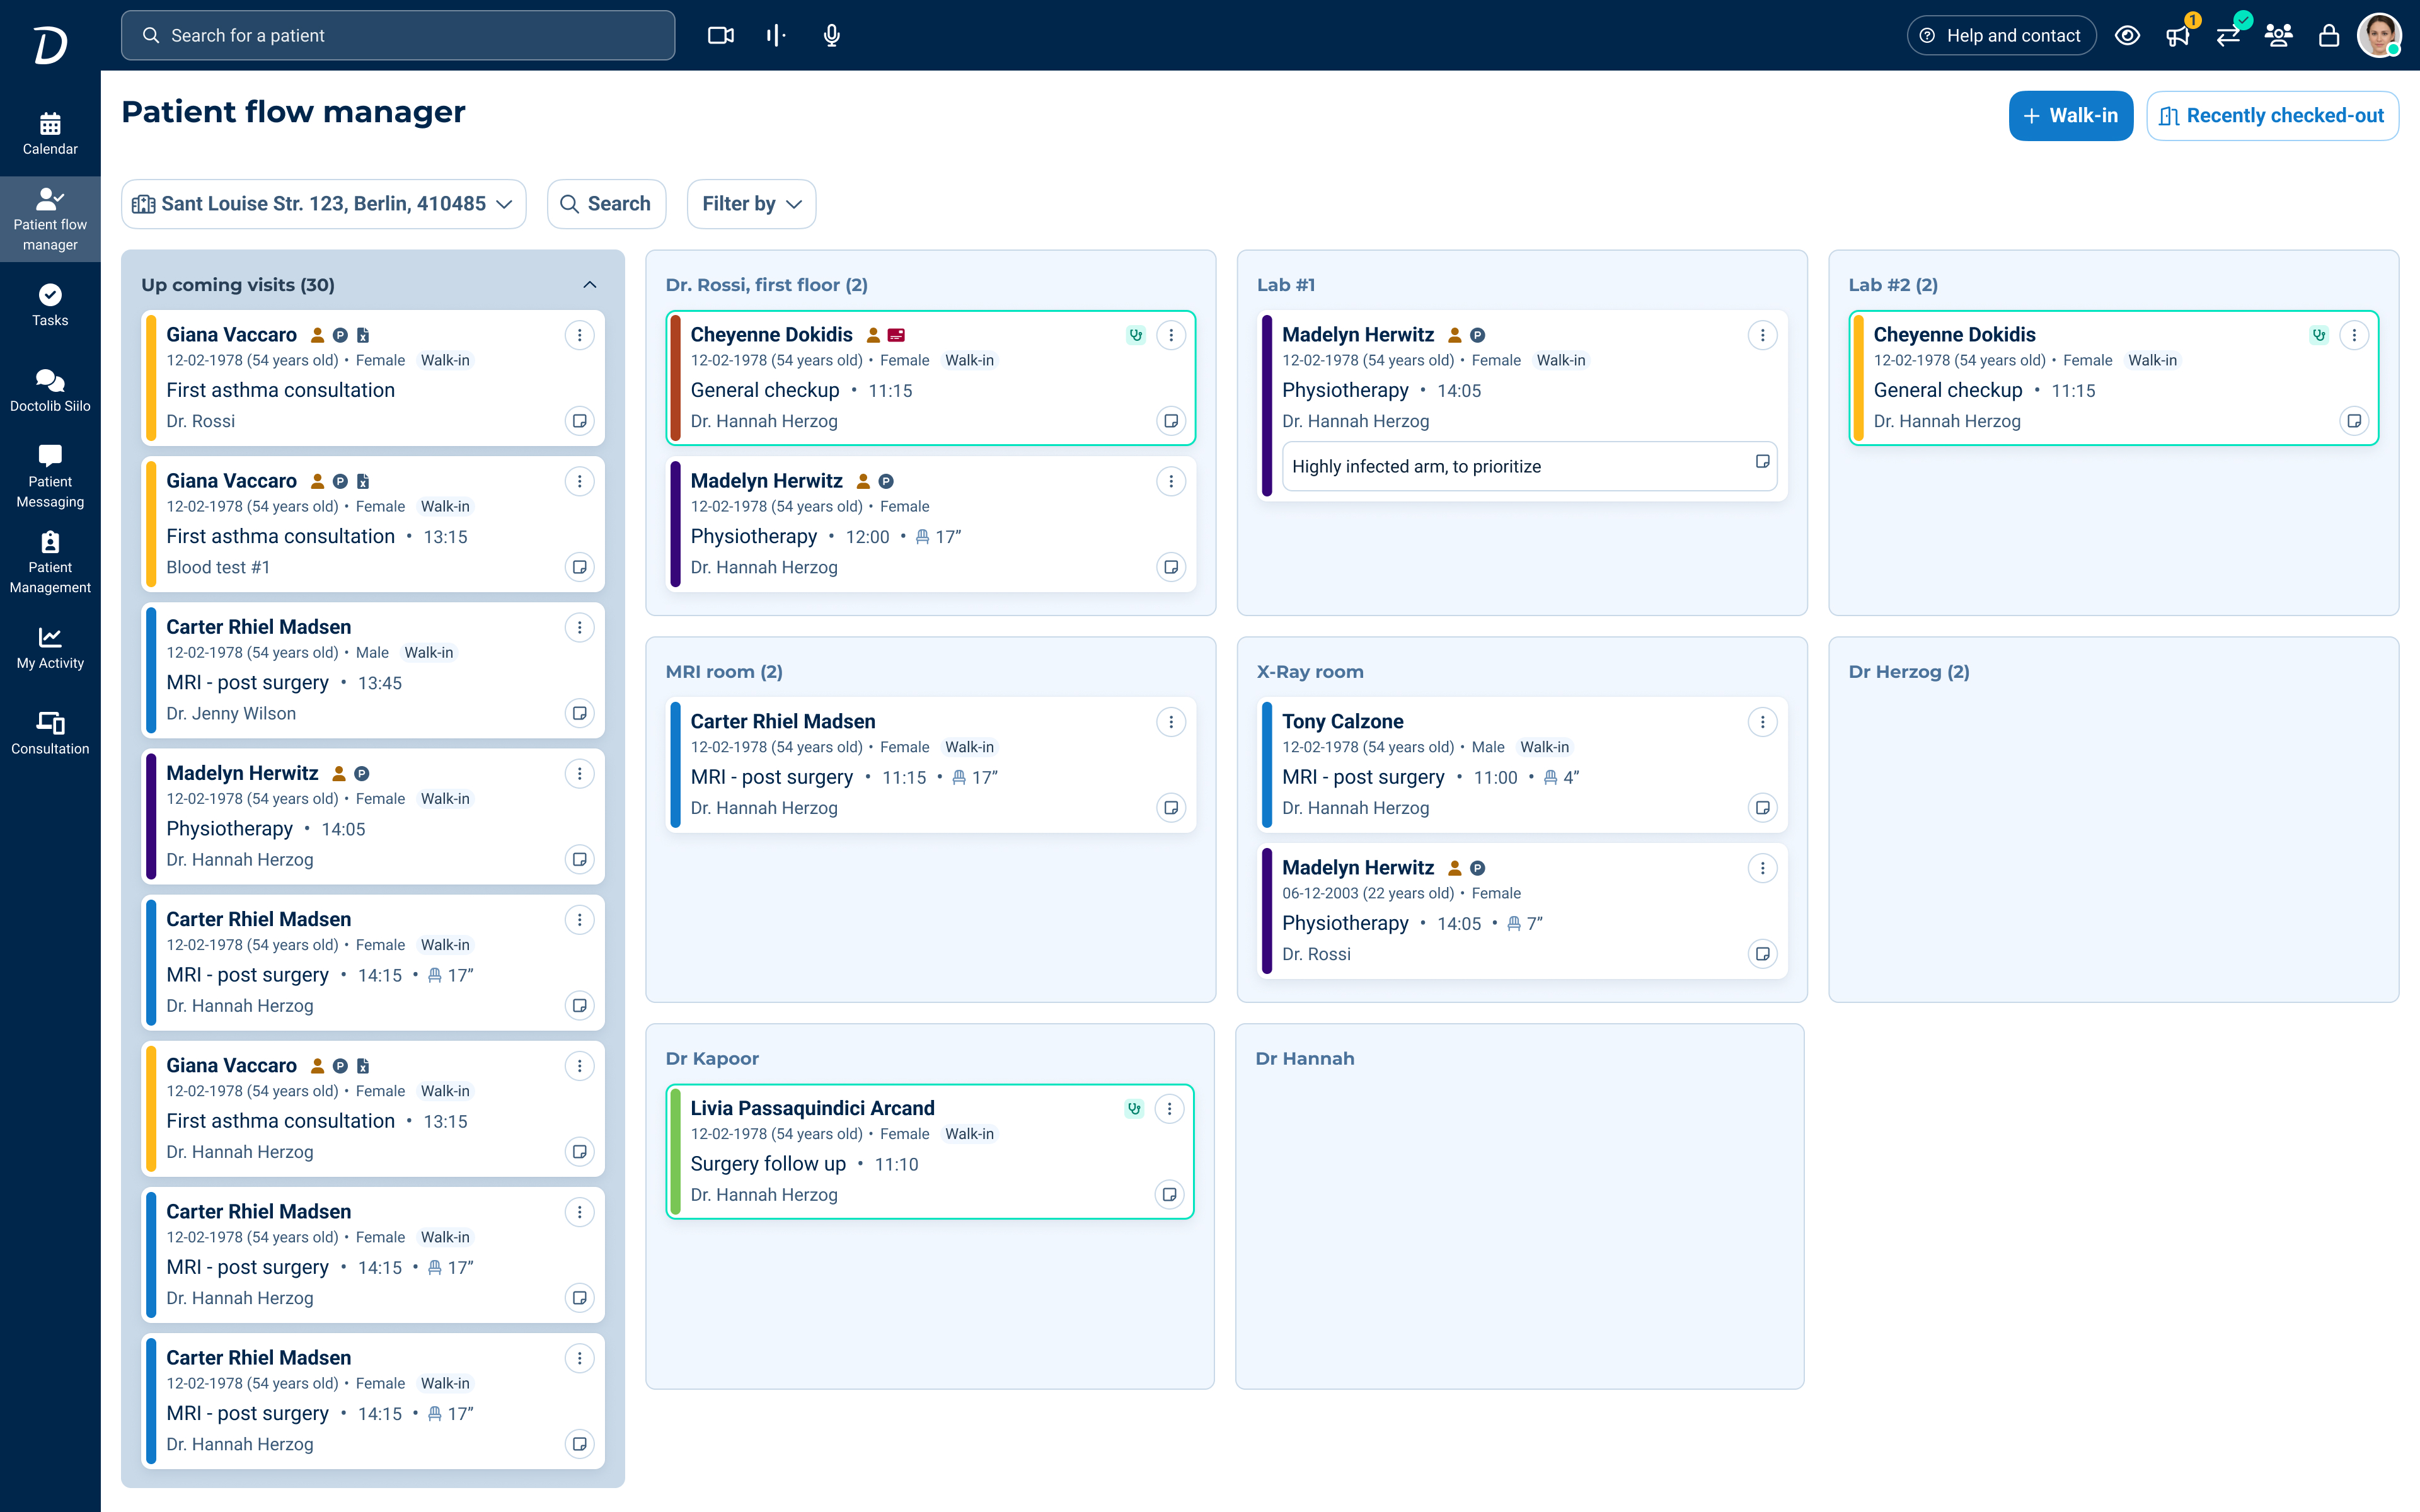
Task: Open note on X-Ray Madelyn Herwitz Dr. Rossi card
Action: click(x=1762, y=954)
